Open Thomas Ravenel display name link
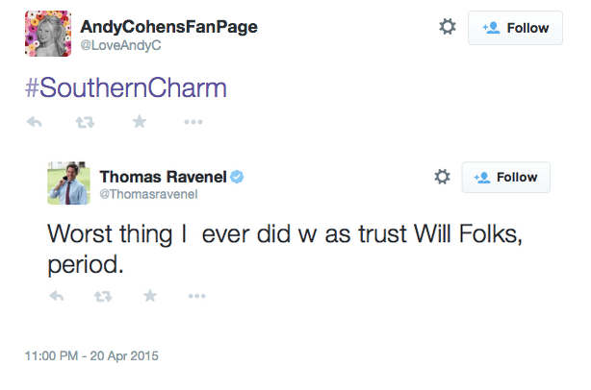 pyautogui.click(x=163, y=176)
